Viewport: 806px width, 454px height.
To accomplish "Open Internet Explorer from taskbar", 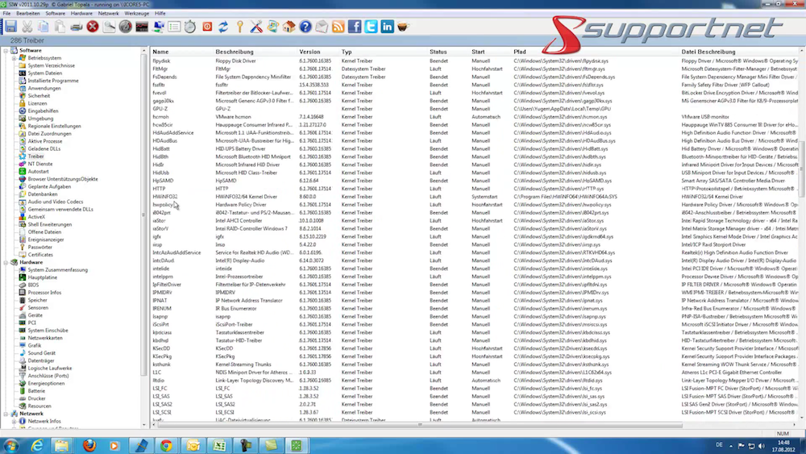I will coord(37,445).
